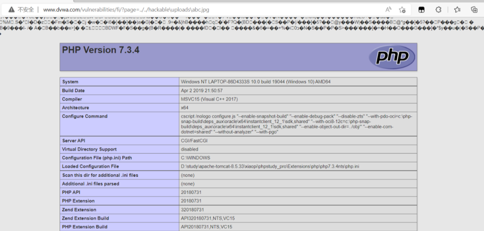The image size is (484, 231).
Task: Click the PHP Extension Build label
Action: pyautogui.click(x=85, y=227)
